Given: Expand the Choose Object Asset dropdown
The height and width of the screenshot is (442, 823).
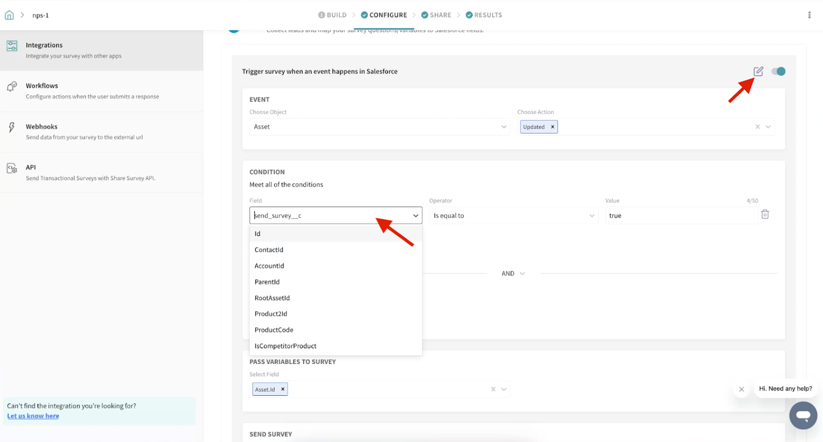Looking at the screenshot, I should (380, 127).
